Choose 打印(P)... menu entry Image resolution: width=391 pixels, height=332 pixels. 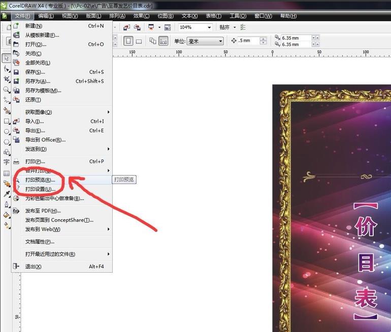pyautogui.click(x=62, y=161)
